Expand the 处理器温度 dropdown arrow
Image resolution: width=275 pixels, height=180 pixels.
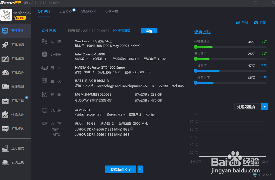[264, 107]
